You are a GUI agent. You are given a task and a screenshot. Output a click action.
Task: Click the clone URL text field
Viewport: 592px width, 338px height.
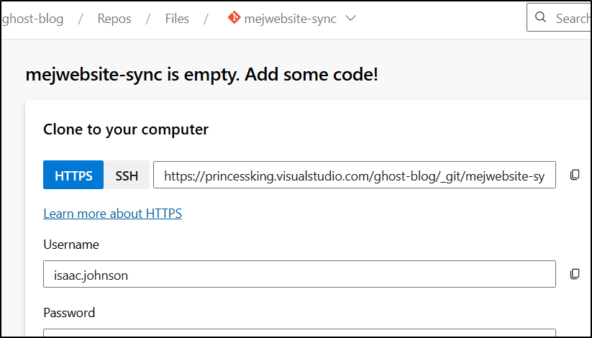(x=354, y=175)
